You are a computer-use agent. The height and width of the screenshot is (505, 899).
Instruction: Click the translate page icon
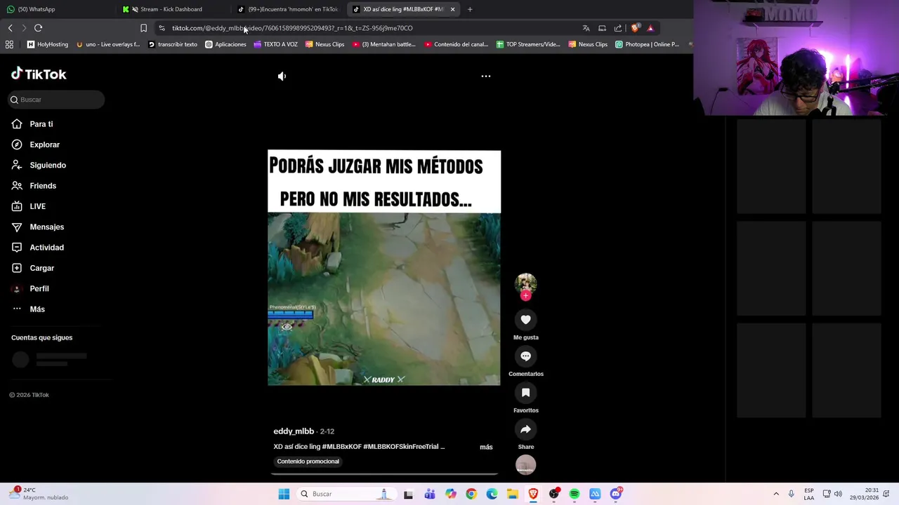(x=586, y=28)
